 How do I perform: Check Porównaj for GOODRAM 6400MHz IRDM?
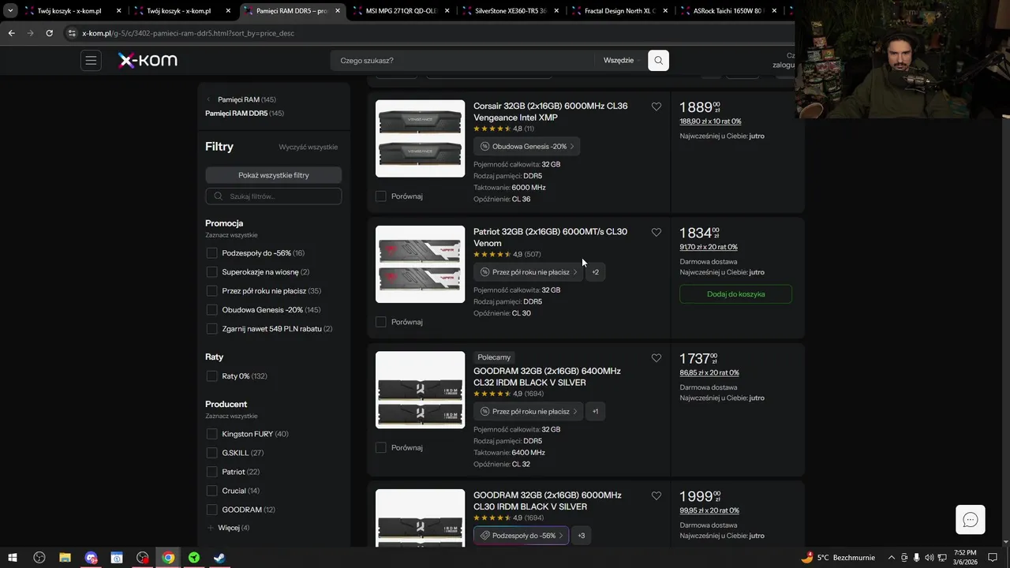pos(380,447)
